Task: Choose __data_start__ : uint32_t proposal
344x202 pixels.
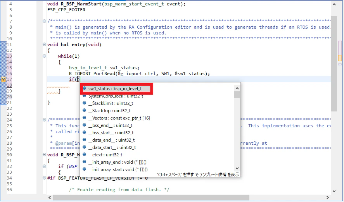Action: point(112,147)
